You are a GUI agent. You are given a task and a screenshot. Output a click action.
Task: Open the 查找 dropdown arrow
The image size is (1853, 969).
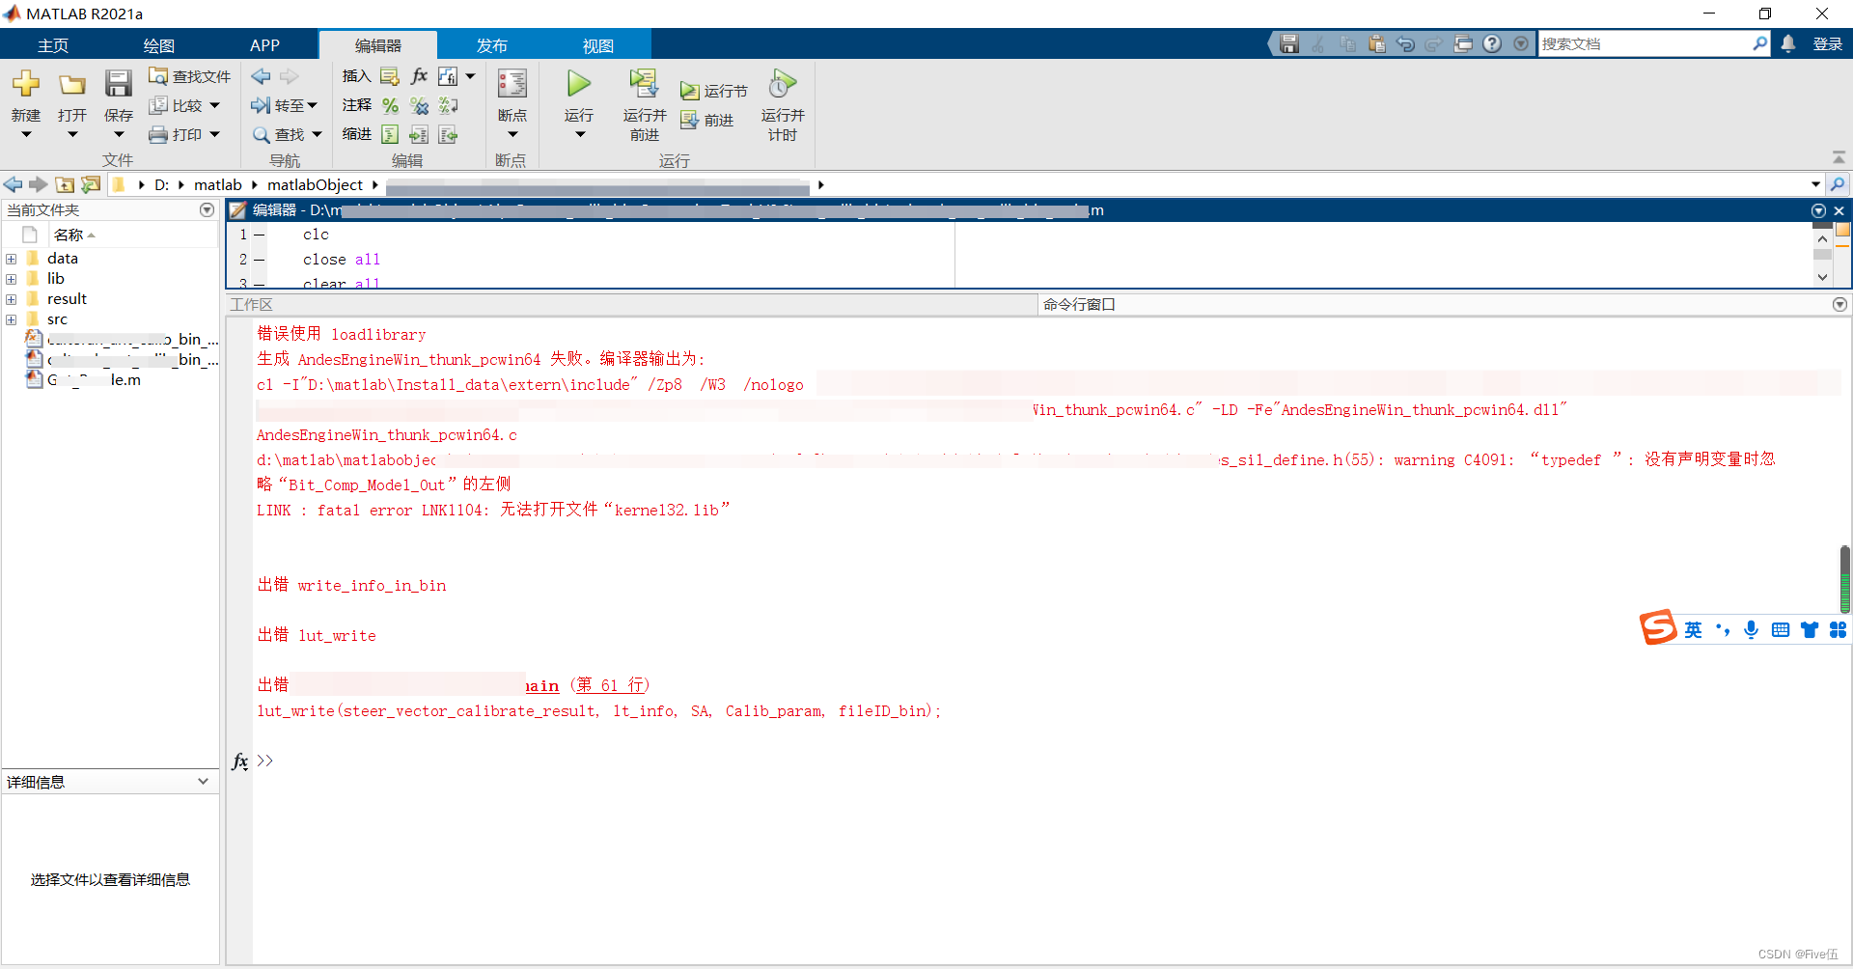(317, 134)
